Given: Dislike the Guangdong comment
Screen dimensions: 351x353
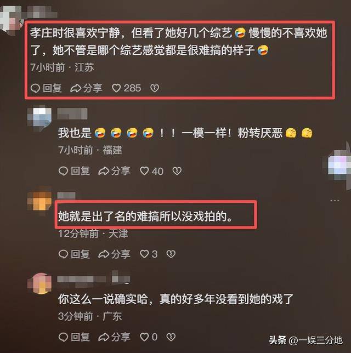Looking at the screenshot, I should [x=171, y=337].
